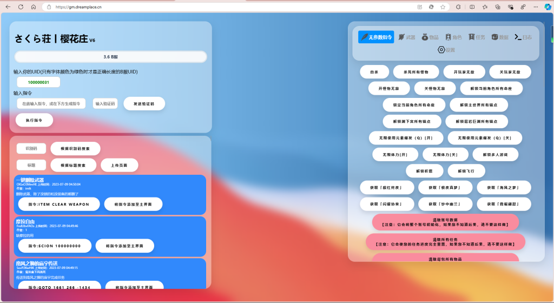Focus the command input field

tap(51, 104)
